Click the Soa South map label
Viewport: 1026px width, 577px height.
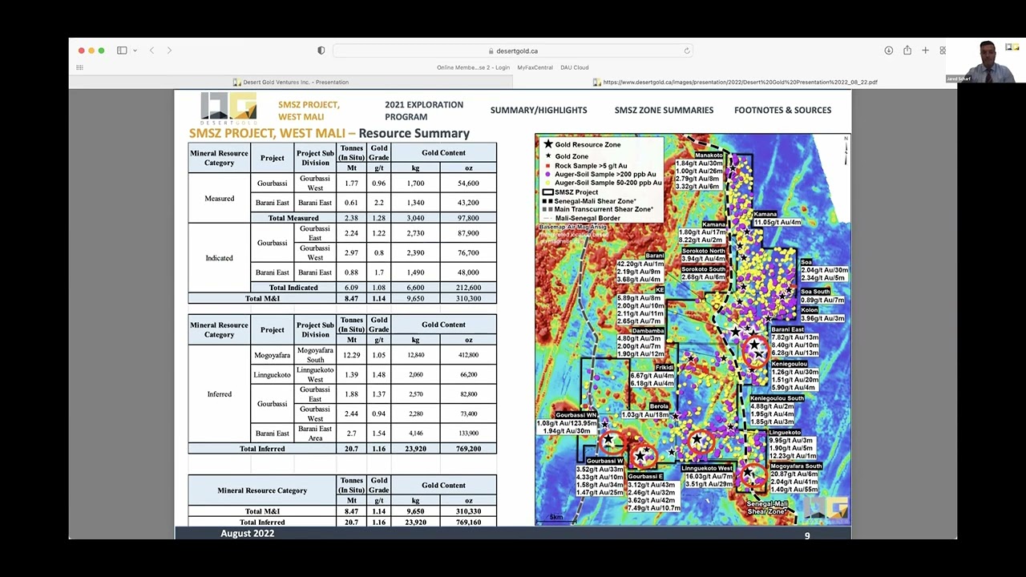point(815,292)
